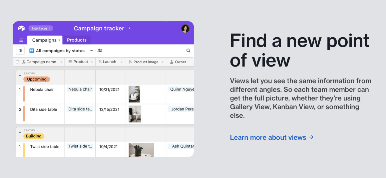The width and height of the screenshot is (386, 178).
Task: Switch to the Products tab
Action: 77,40
